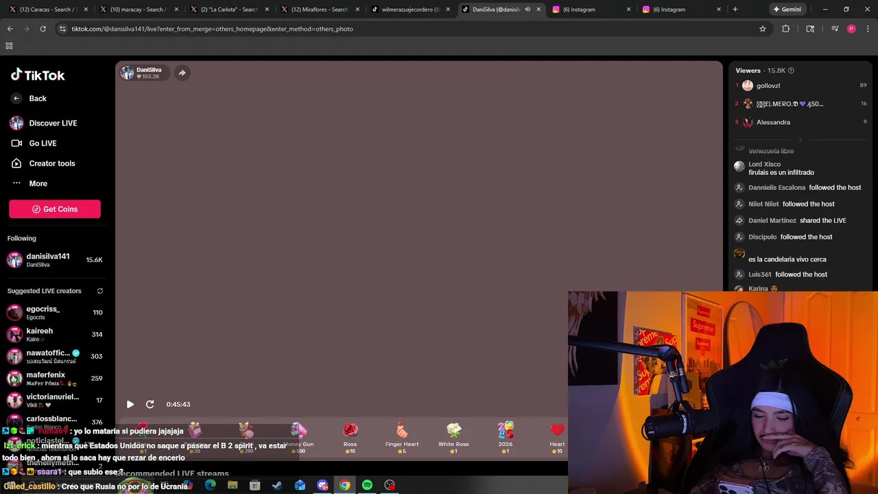Send a Finger Heart gift
Screen dimensions: 878x494
[x=402, y=438]
